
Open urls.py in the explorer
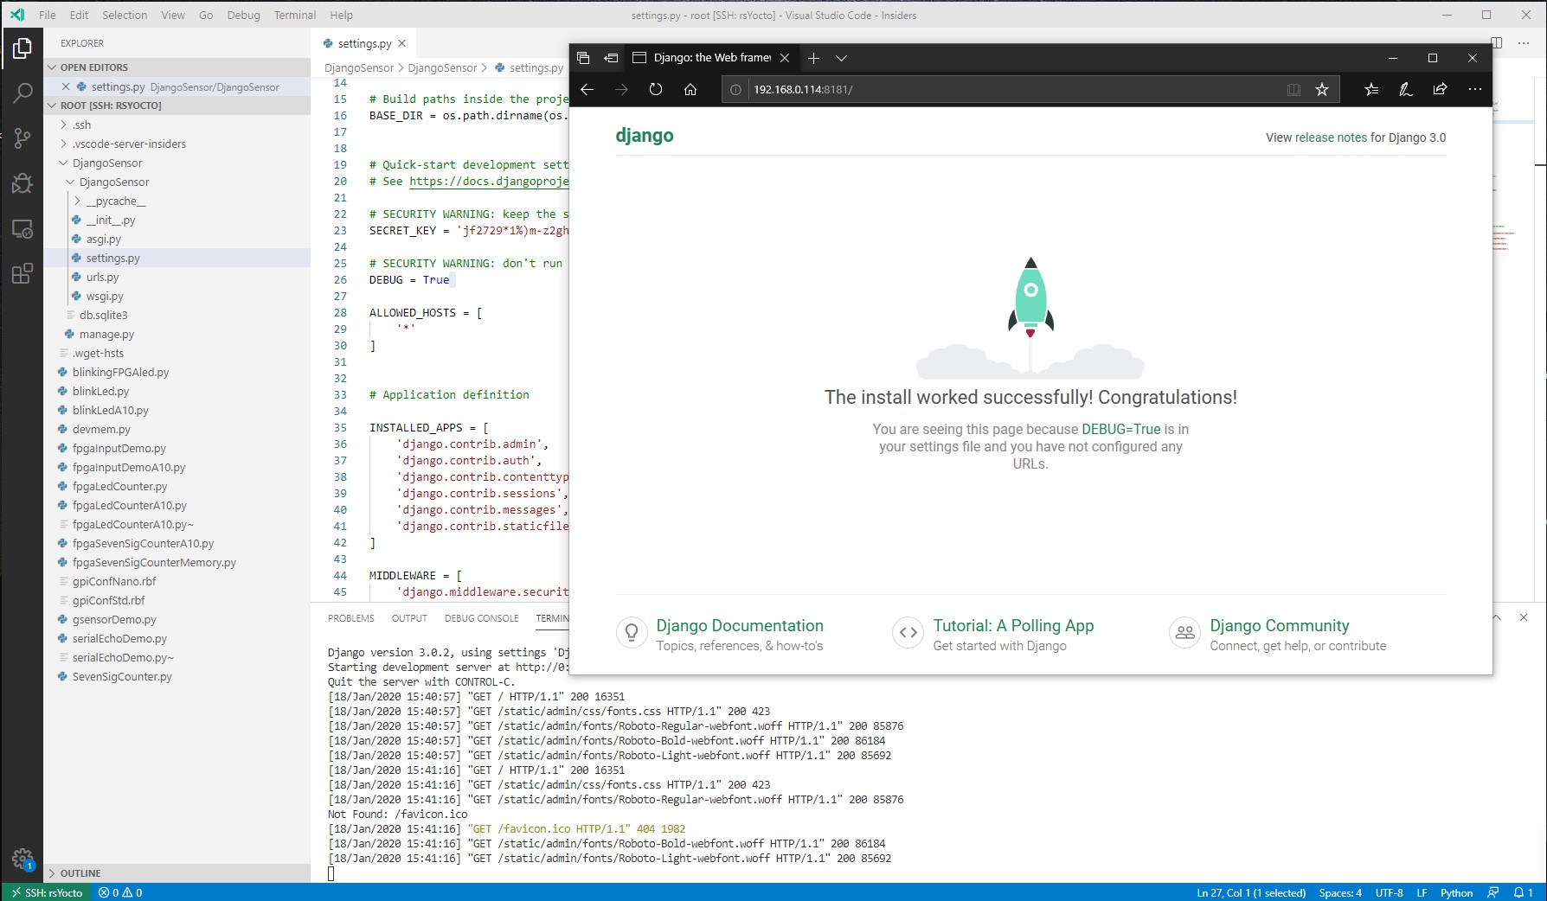[102, 277]
